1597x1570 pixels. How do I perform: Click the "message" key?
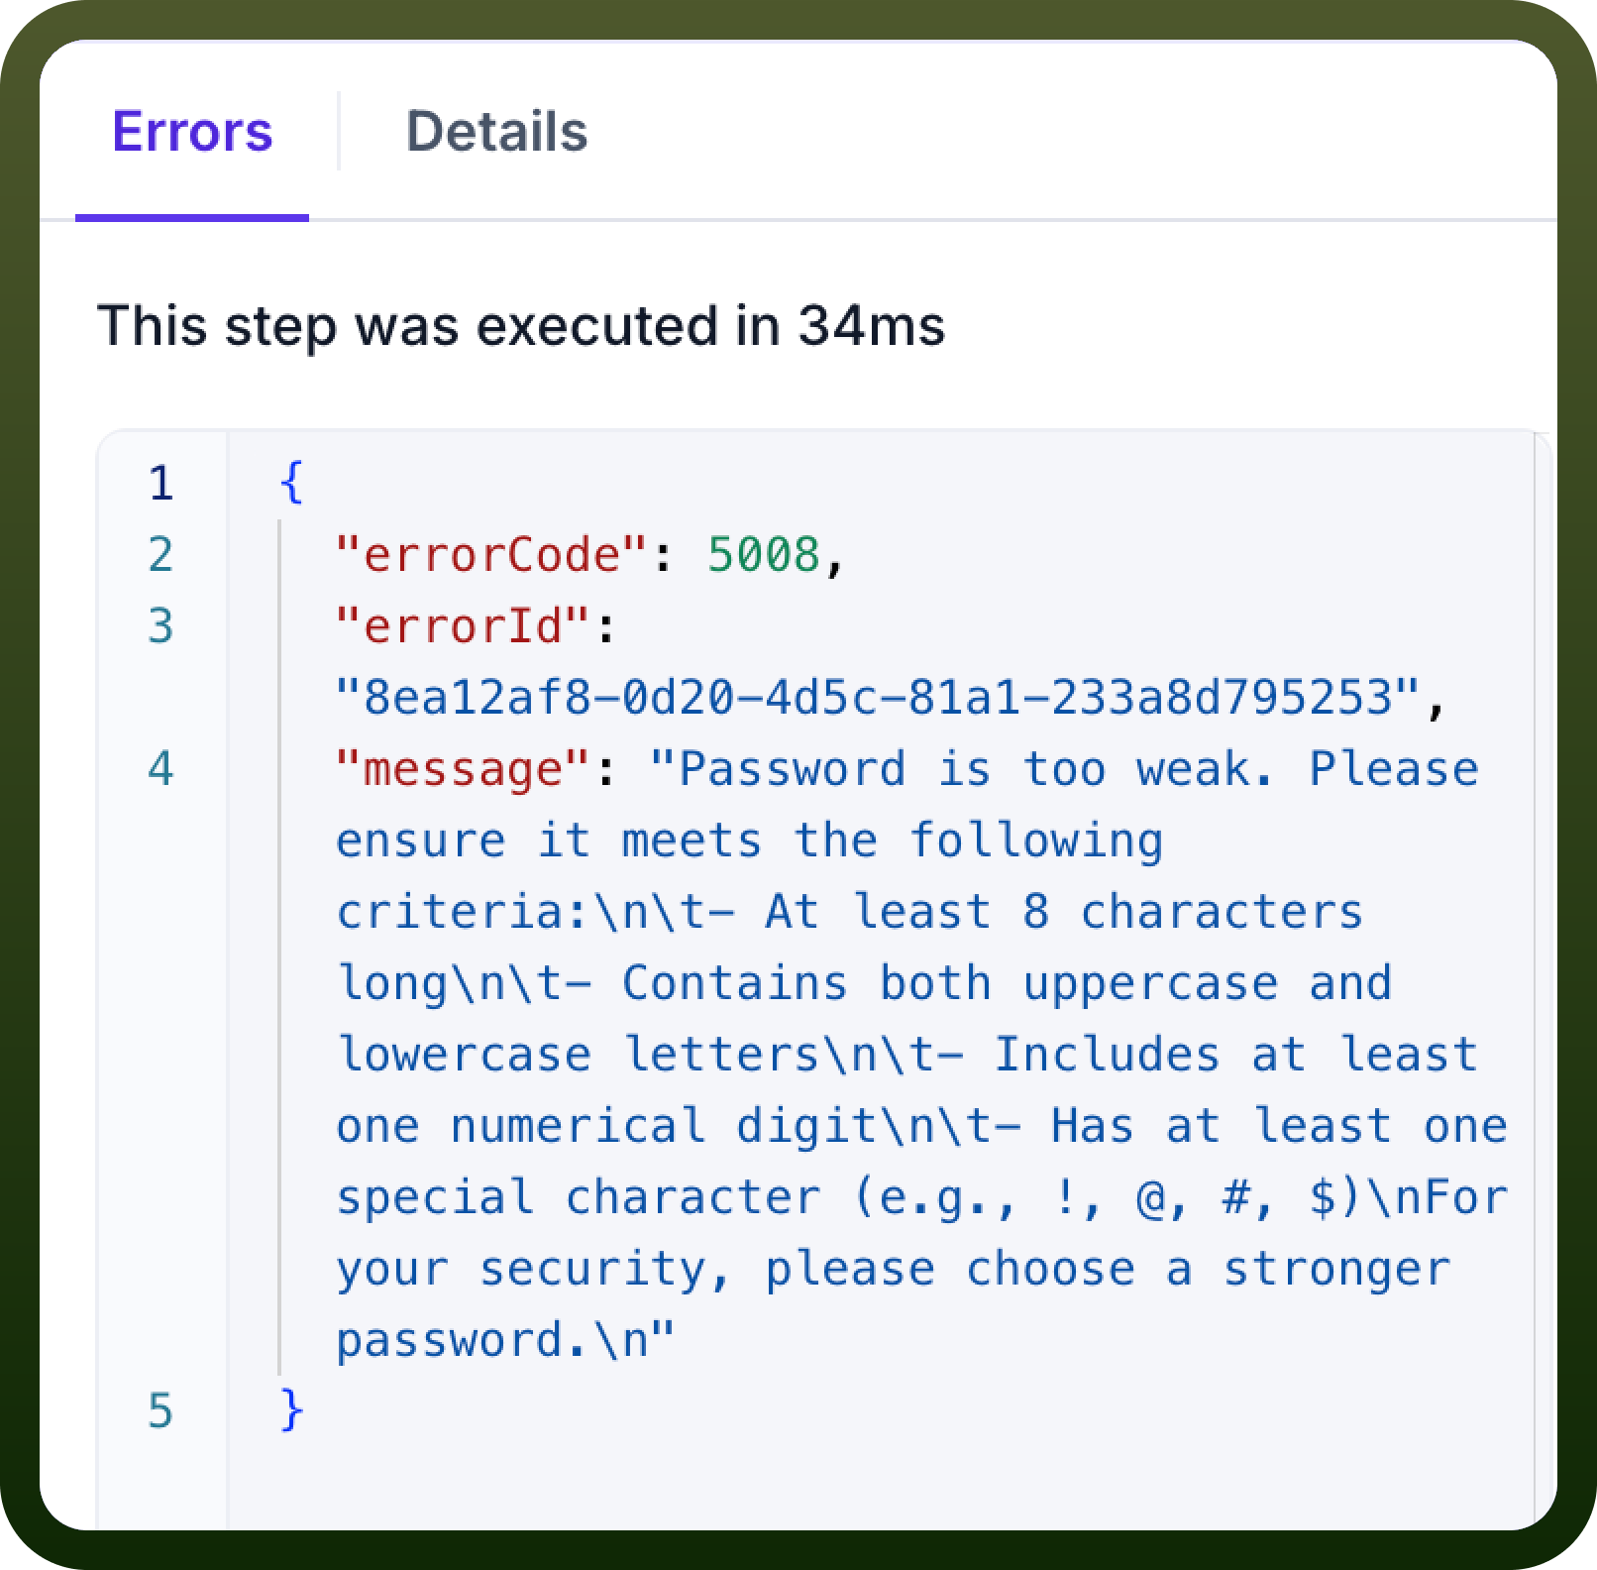click(463, 769)
